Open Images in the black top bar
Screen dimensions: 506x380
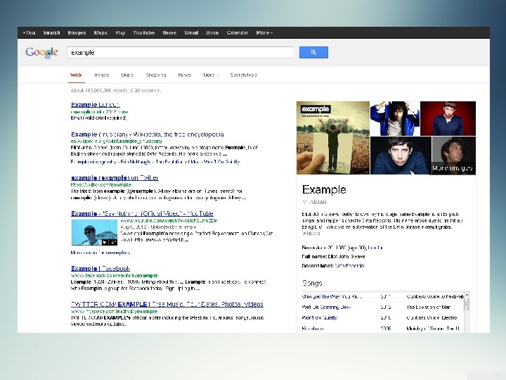tap(77, 32)
